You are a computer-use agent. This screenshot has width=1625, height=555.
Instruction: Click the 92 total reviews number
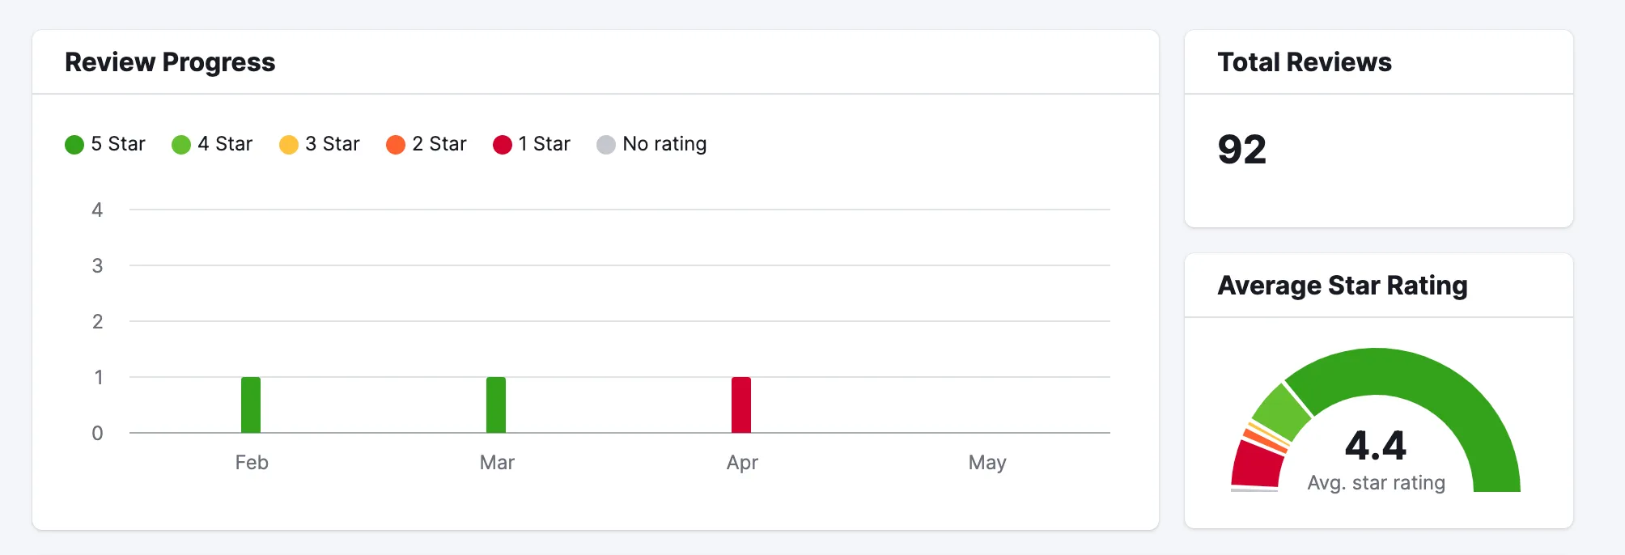point(1242,150)
